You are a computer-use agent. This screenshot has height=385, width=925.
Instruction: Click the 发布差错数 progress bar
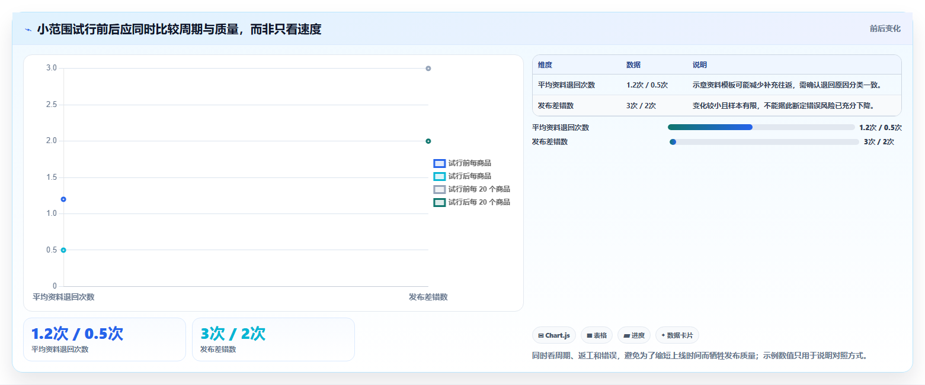pyautogui.click(x=764, y=142)
